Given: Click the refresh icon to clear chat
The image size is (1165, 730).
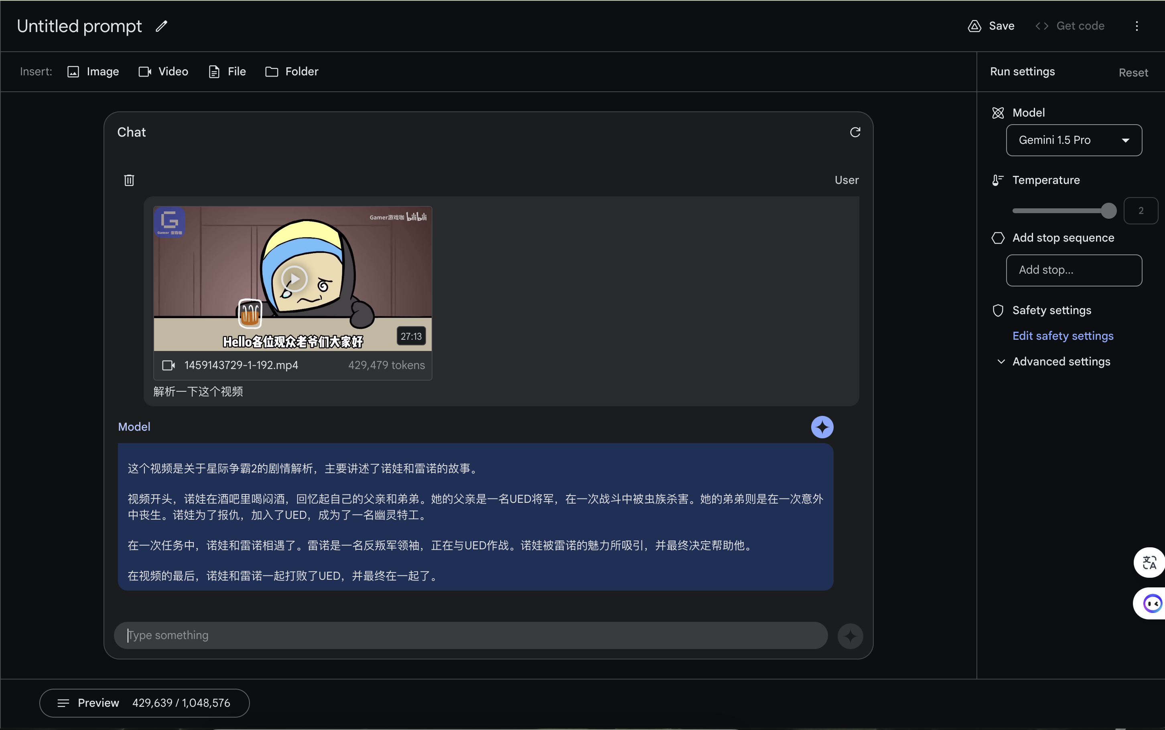Looking at the screenshot, I should [854, 132].
